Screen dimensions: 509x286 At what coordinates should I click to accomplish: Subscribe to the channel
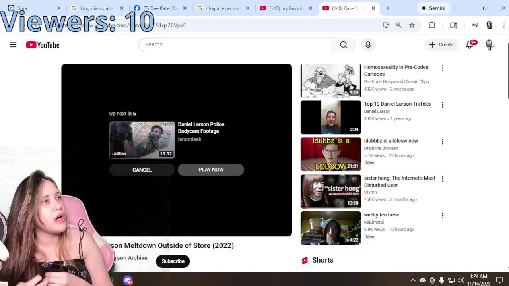coord(173,261)
